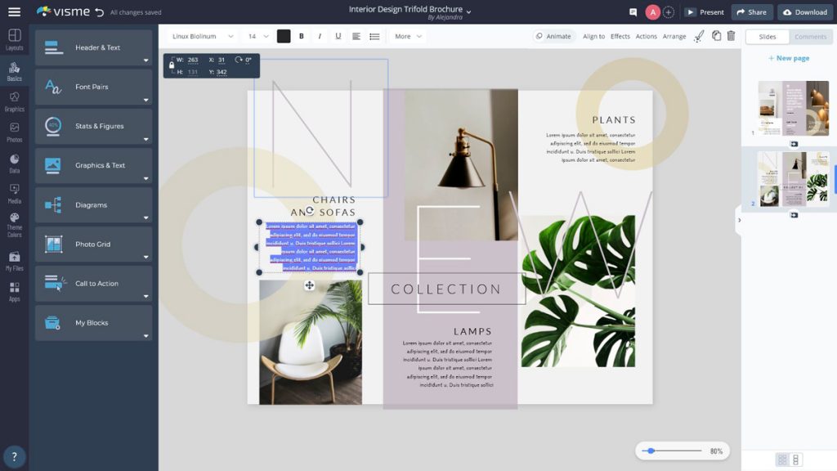Open the font size dropdown

pyautogui.click(x=256, y=37)
